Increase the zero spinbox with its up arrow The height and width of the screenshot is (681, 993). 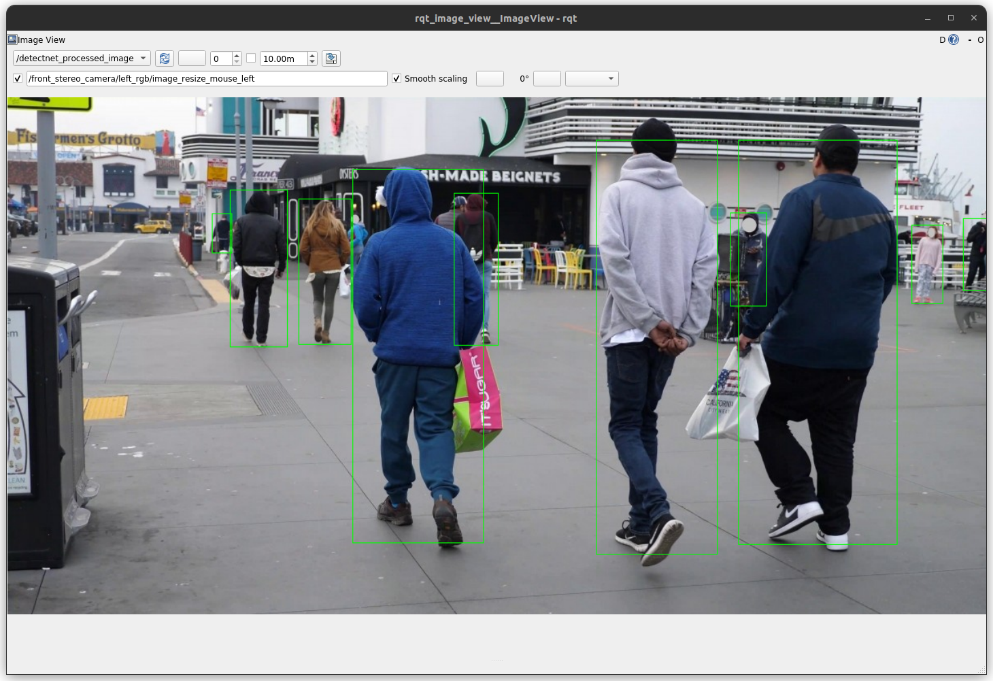(x=237, y=55)
